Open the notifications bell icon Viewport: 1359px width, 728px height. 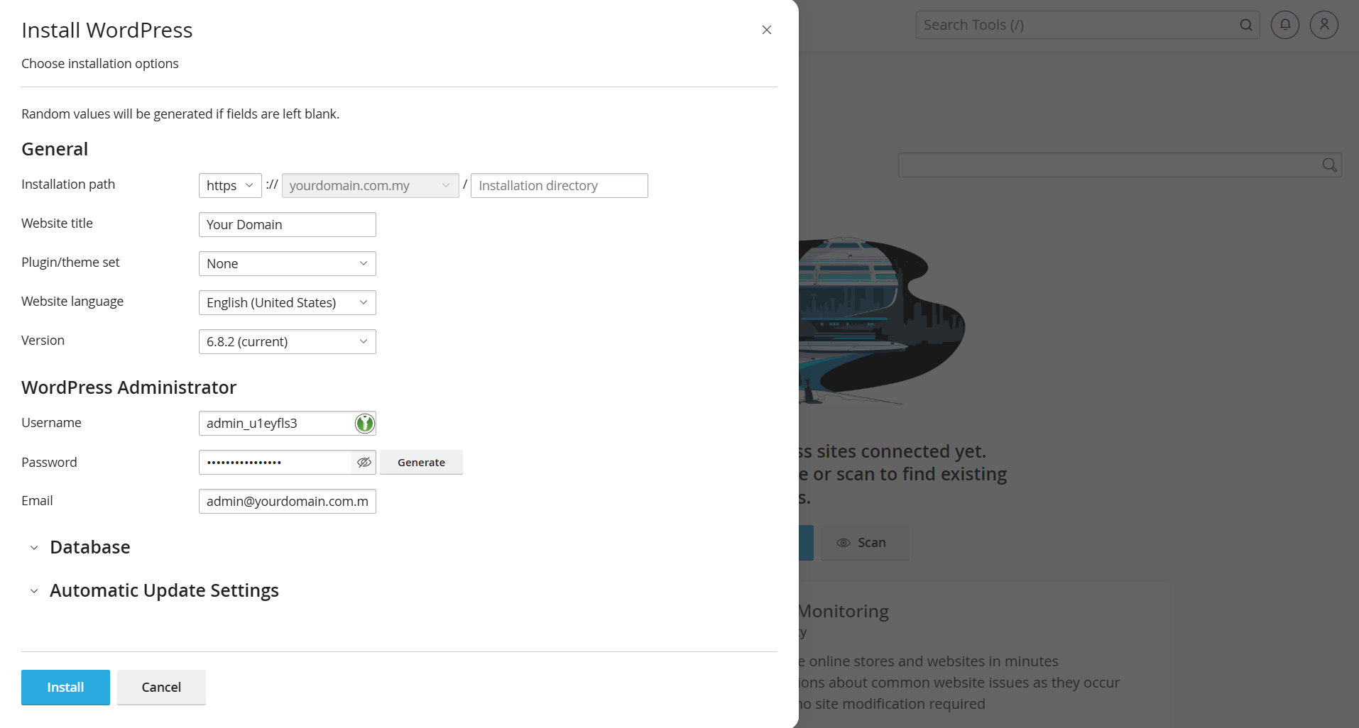(1285, 25)
